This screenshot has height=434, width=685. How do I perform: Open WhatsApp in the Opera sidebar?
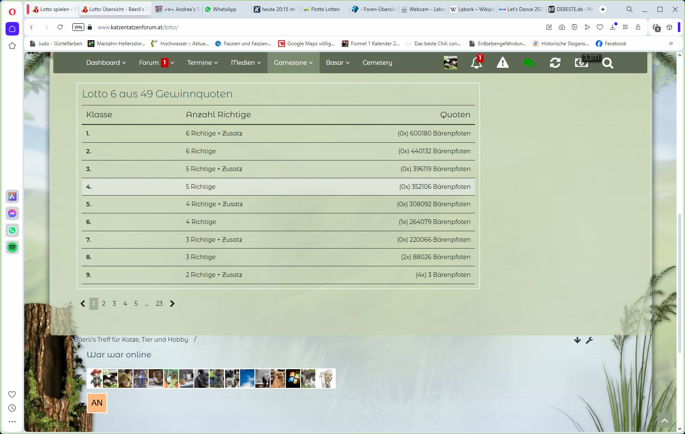point(12,230)
